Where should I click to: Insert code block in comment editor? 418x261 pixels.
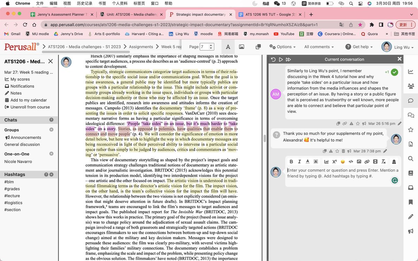pyautogui.click(x=351, y=161)
